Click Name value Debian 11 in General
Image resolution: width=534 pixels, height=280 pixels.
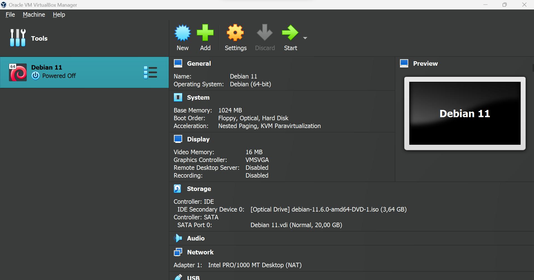243,76
